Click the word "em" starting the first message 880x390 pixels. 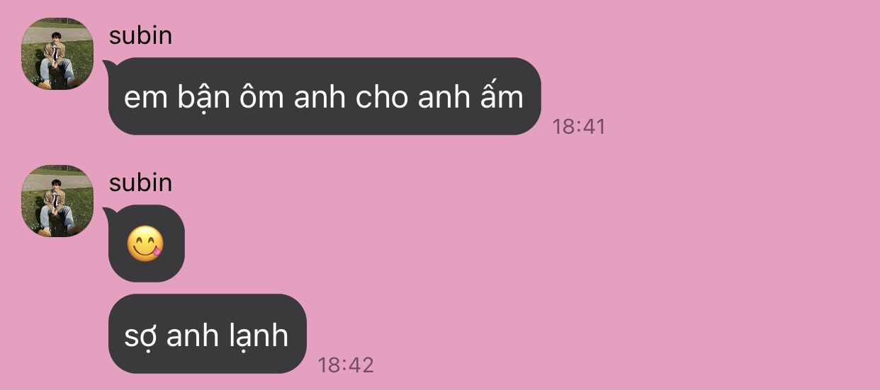[x=143, y=99]
